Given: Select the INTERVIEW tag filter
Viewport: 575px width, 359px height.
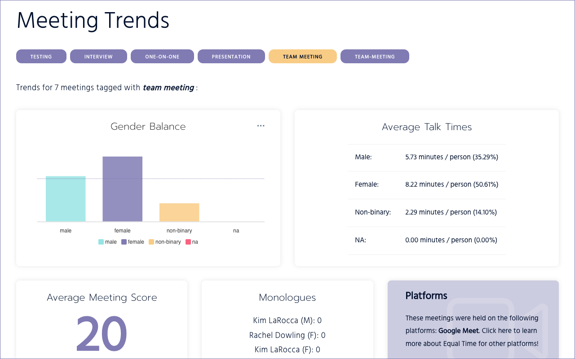Looking at the screenshot, I should pyautogui.click(x=99, y=57).
